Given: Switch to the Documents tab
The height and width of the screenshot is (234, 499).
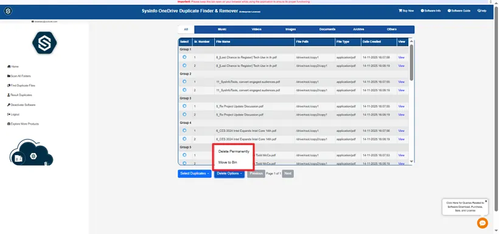Looking at the screenshot, I should click(327, 29).
